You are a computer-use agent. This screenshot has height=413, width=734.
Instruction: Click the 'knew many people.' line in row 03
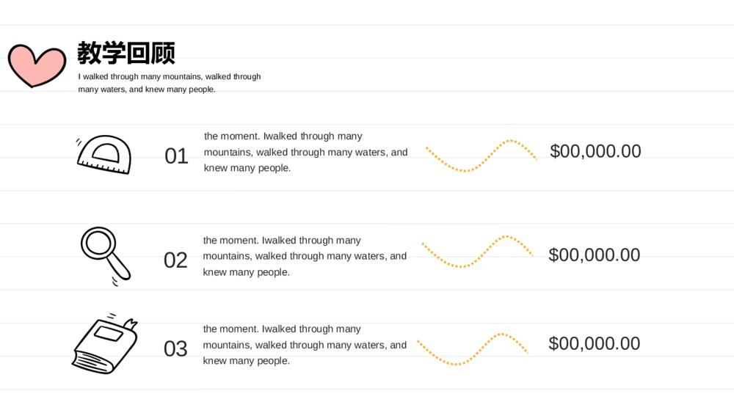click(x=246, y=361)
